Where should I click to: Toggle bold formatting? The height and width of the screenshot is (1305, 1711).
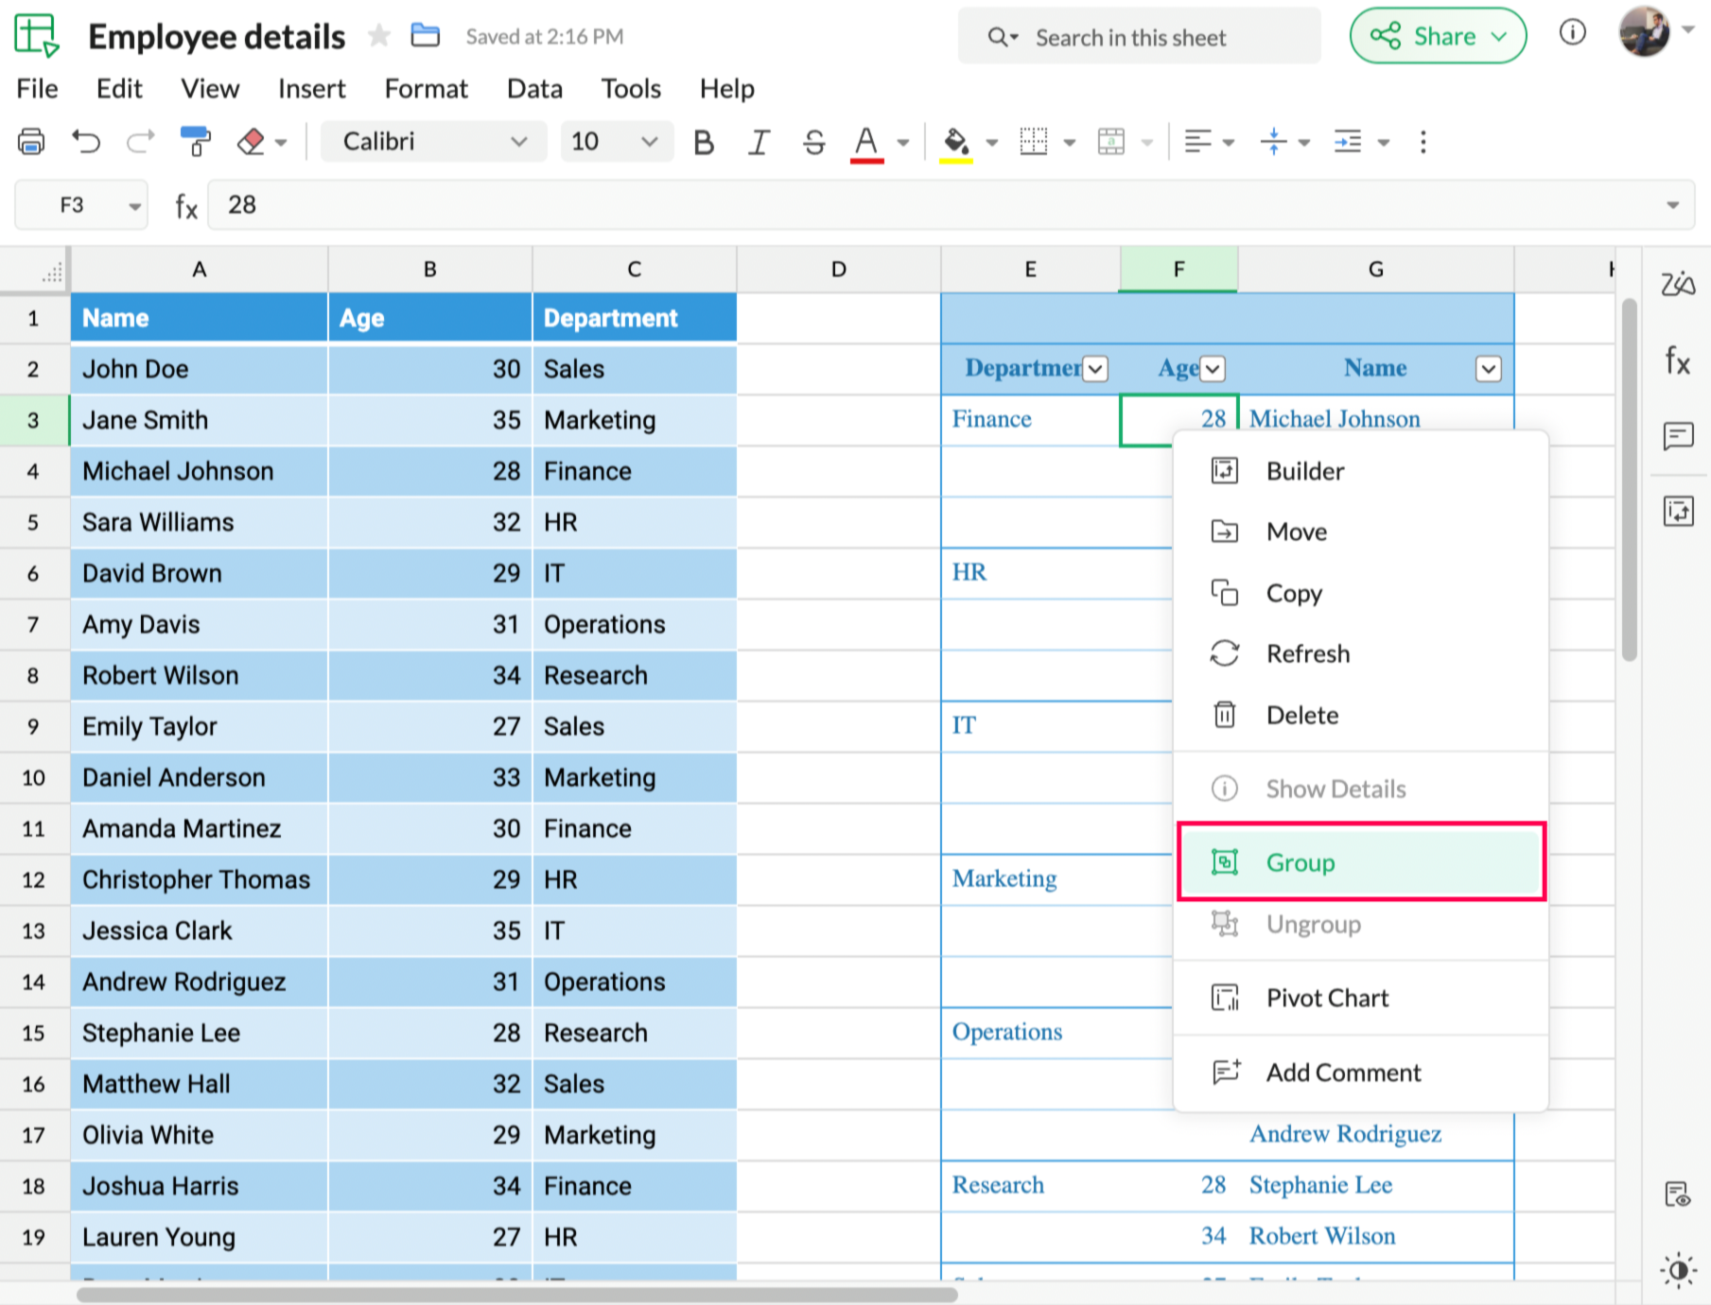[703, 142]
